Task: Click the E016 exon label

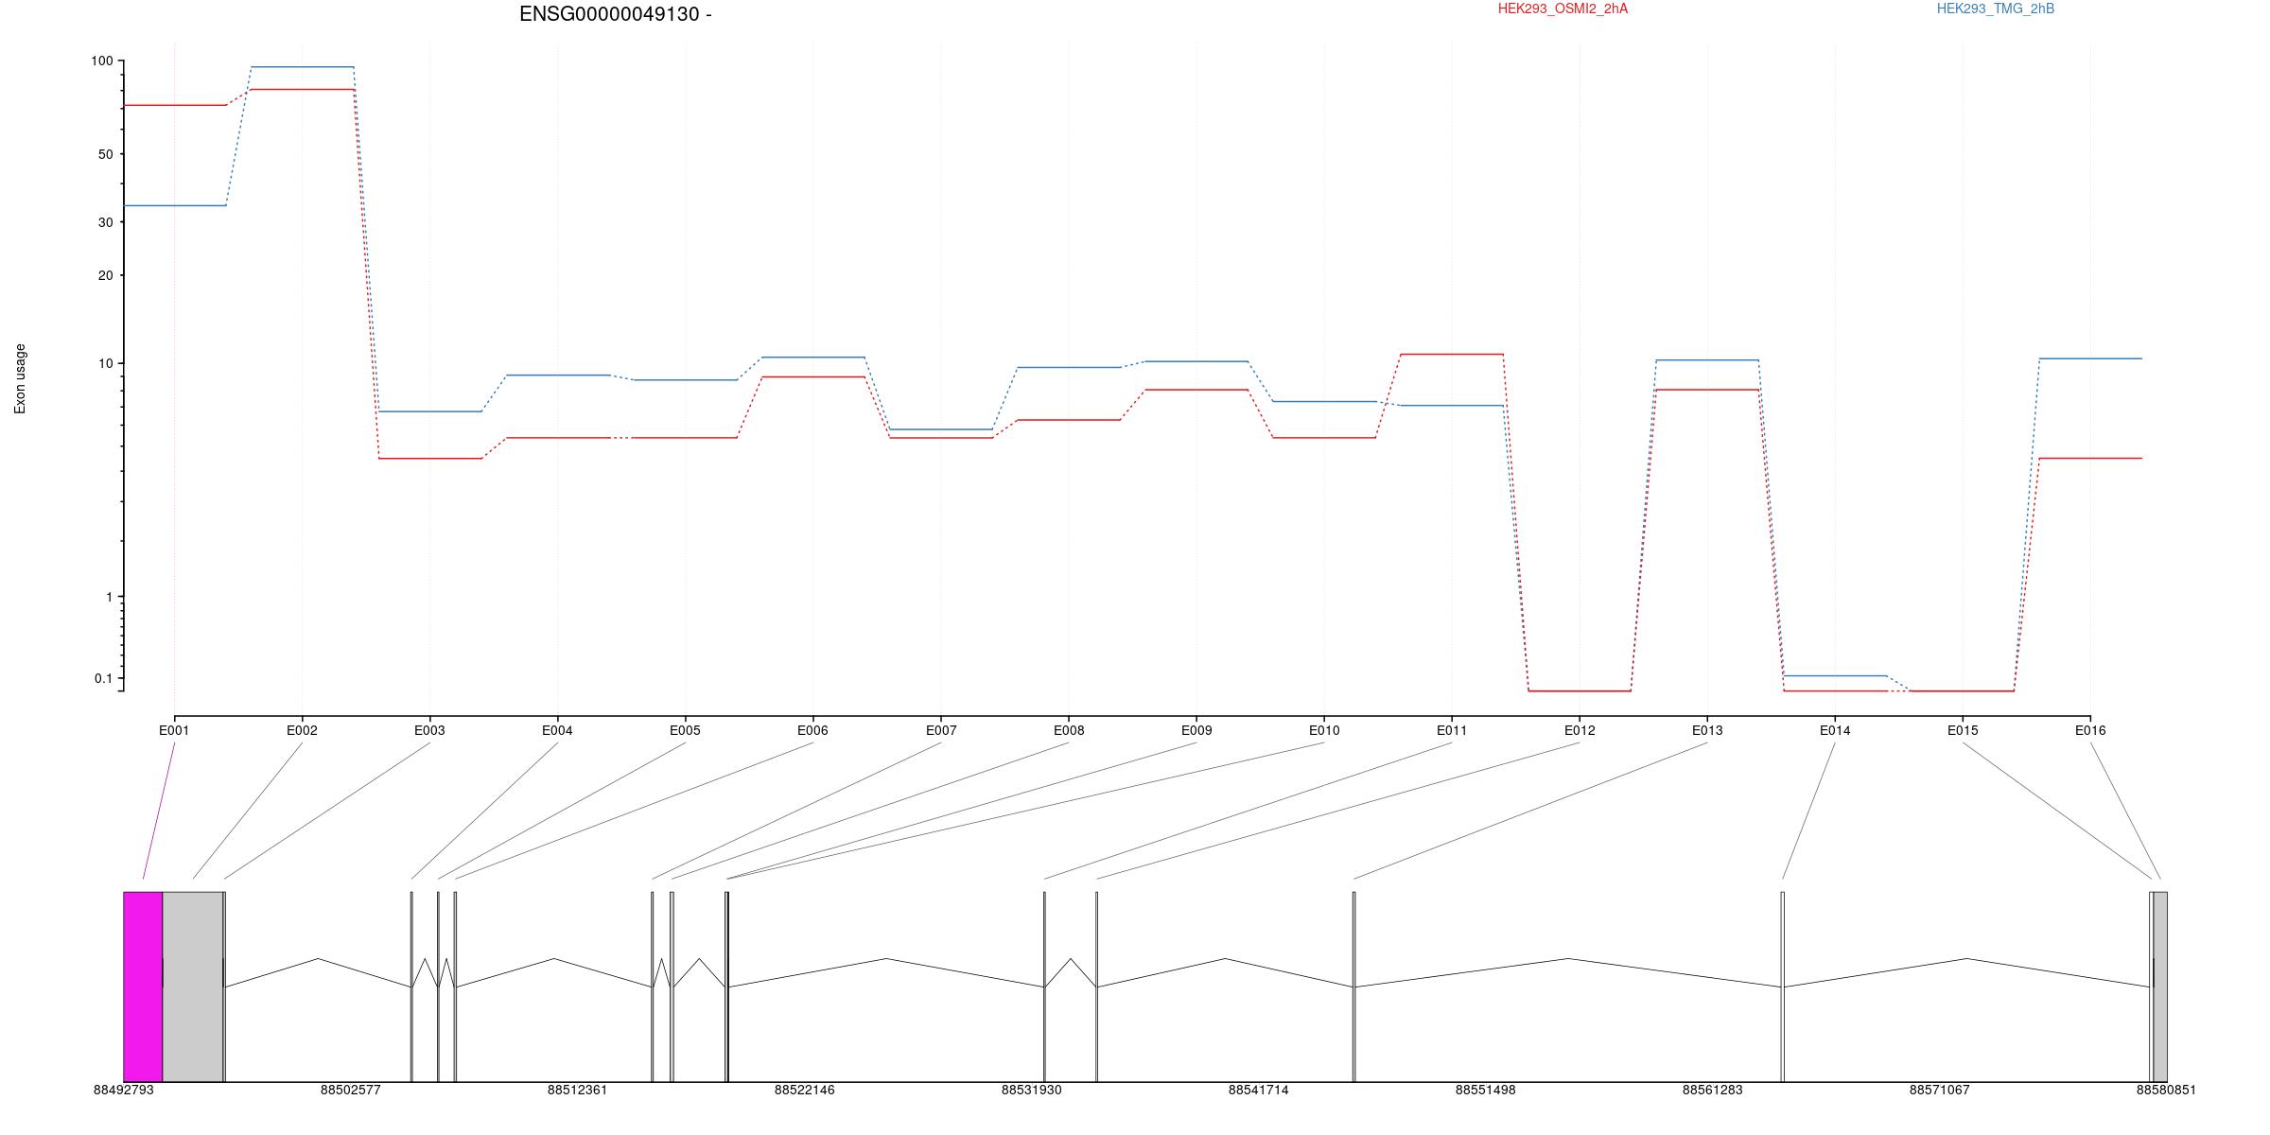Action: click(2090, 730)
